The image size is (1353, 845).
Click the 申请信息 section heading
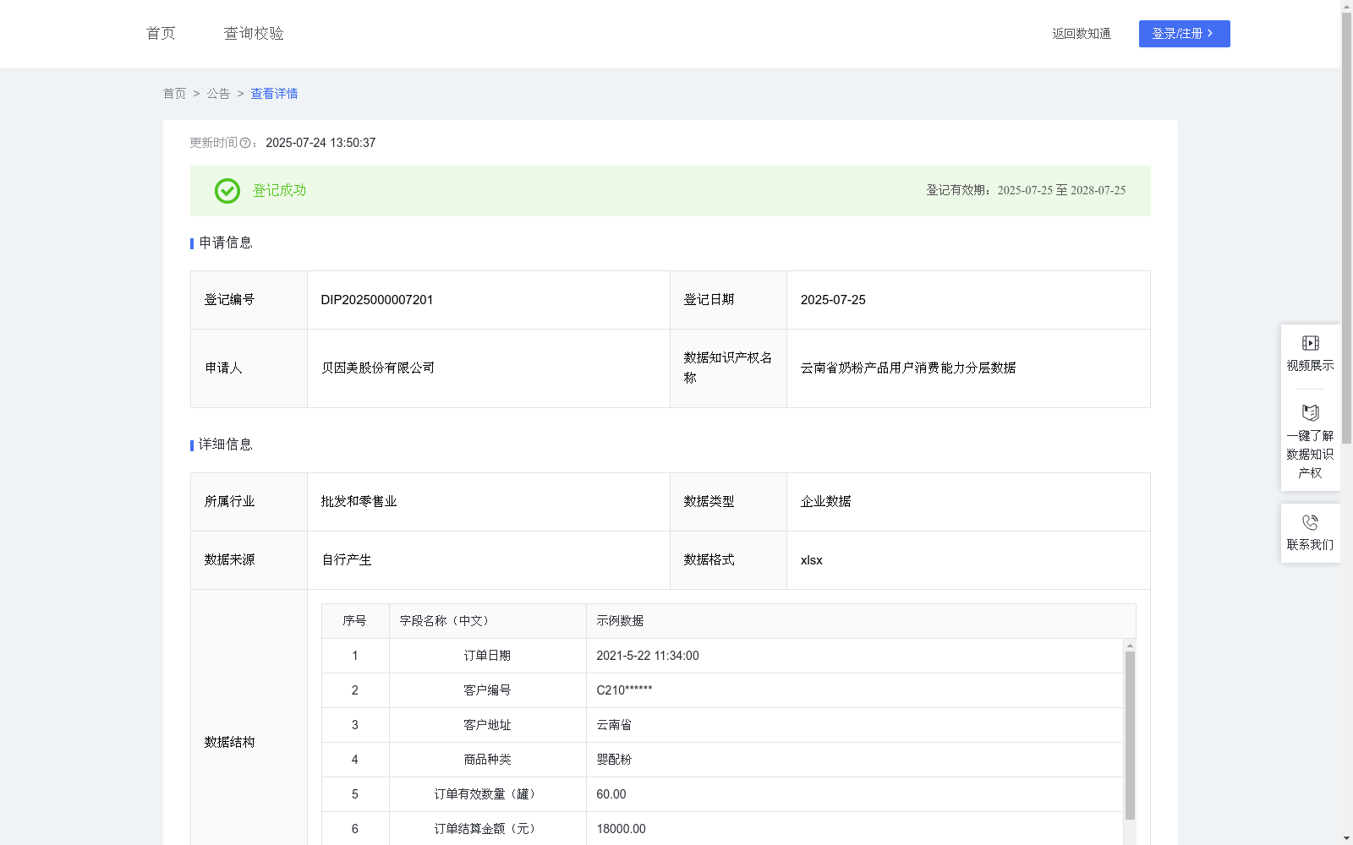pyautogui.click(x=226, y=243)
